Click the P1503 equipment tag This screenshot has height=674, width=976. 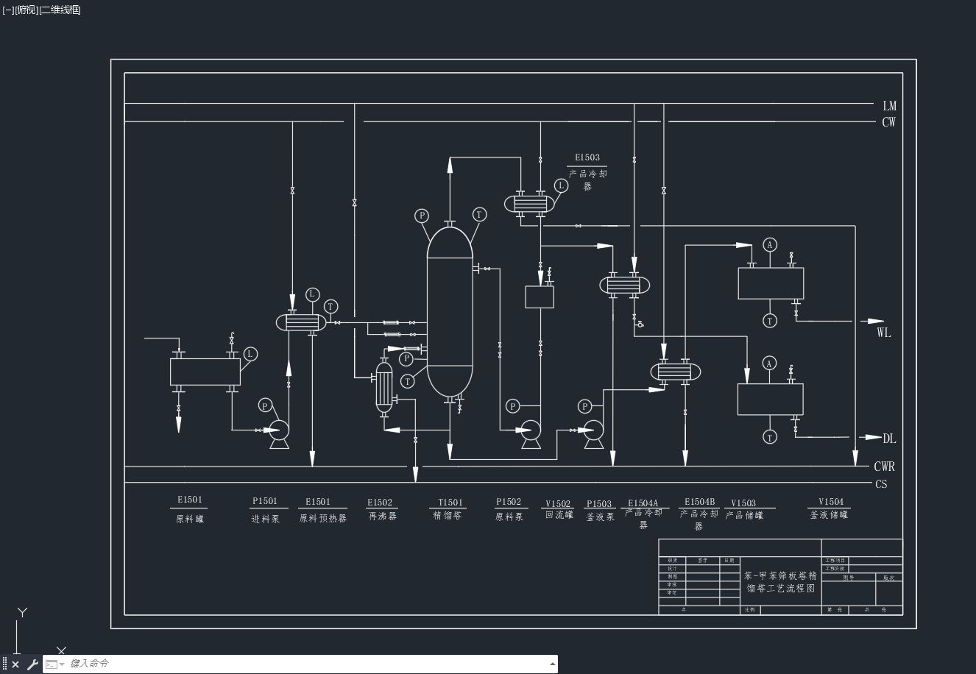(x=599, y=504)
